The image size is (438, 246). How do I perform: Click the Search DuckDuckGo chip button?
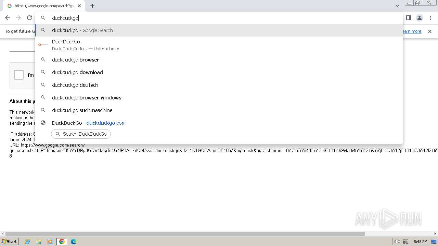[x=81, y=134]
